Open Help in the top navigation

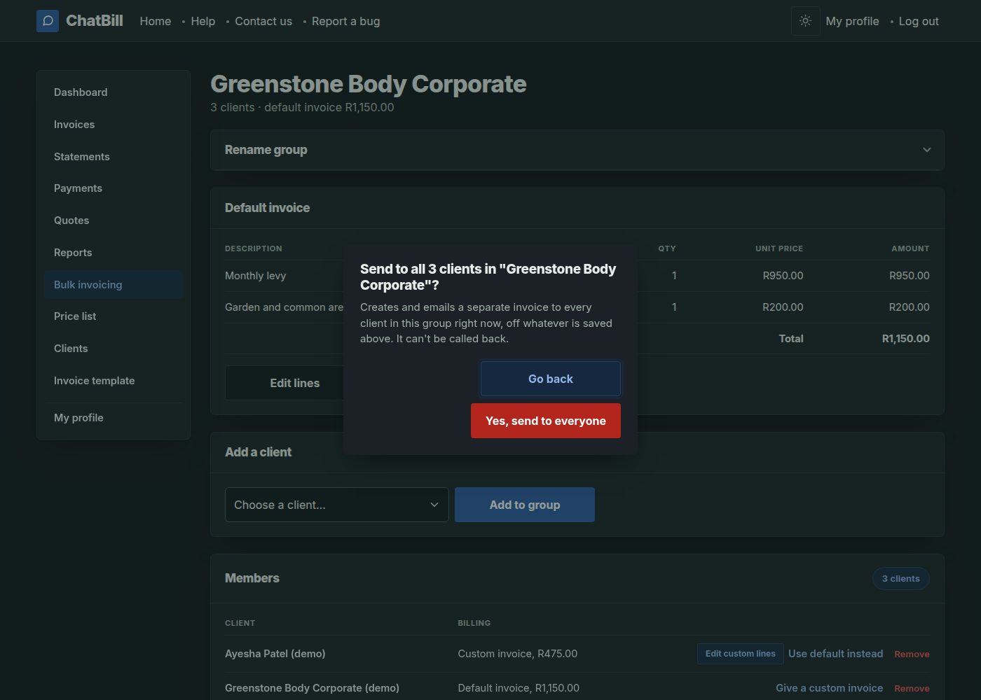pos(203,21)
